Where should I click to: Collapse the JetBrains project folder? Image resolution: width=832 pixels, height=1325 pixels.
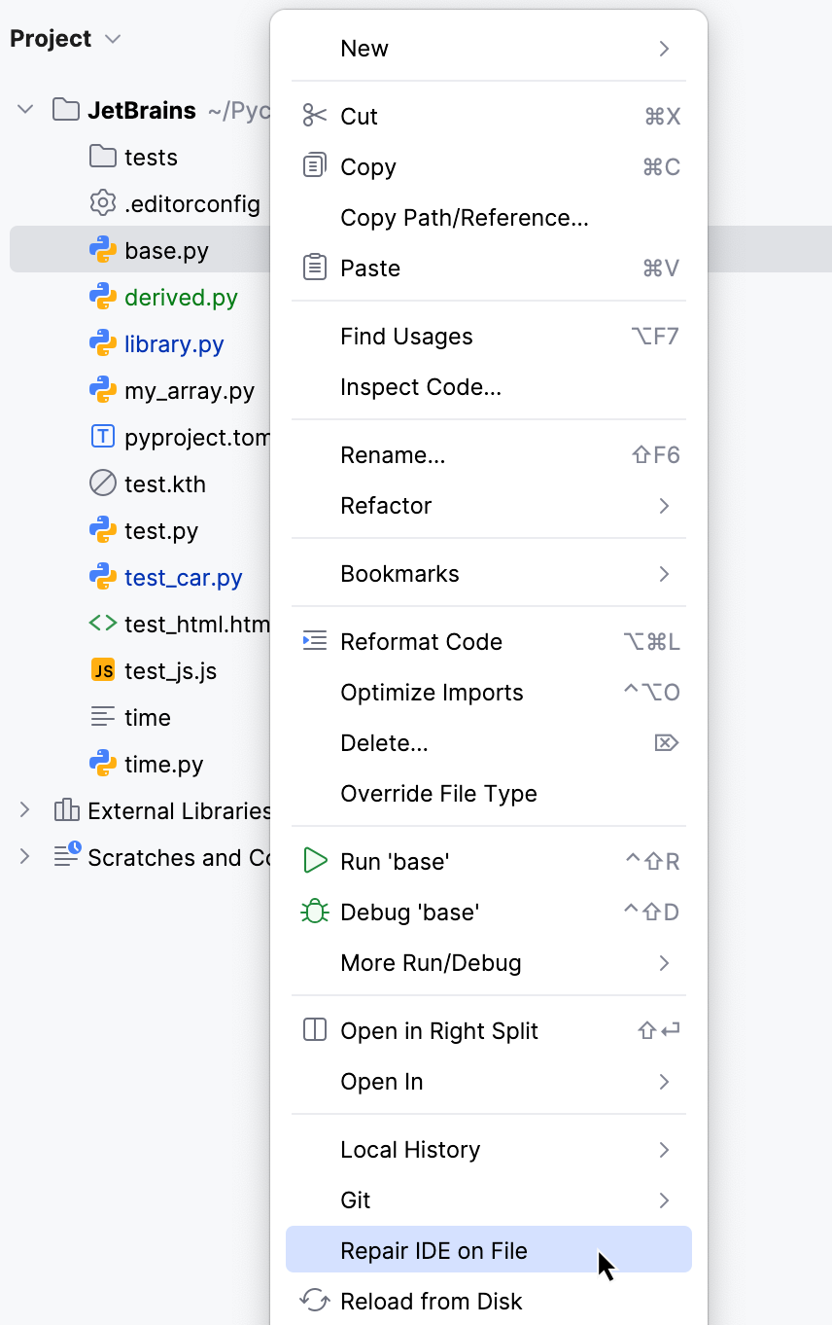tap(24, 109)
